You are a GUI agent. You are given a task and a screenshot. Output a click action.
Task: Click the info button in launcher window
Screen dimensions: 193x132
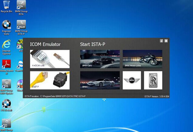(161, 41)
